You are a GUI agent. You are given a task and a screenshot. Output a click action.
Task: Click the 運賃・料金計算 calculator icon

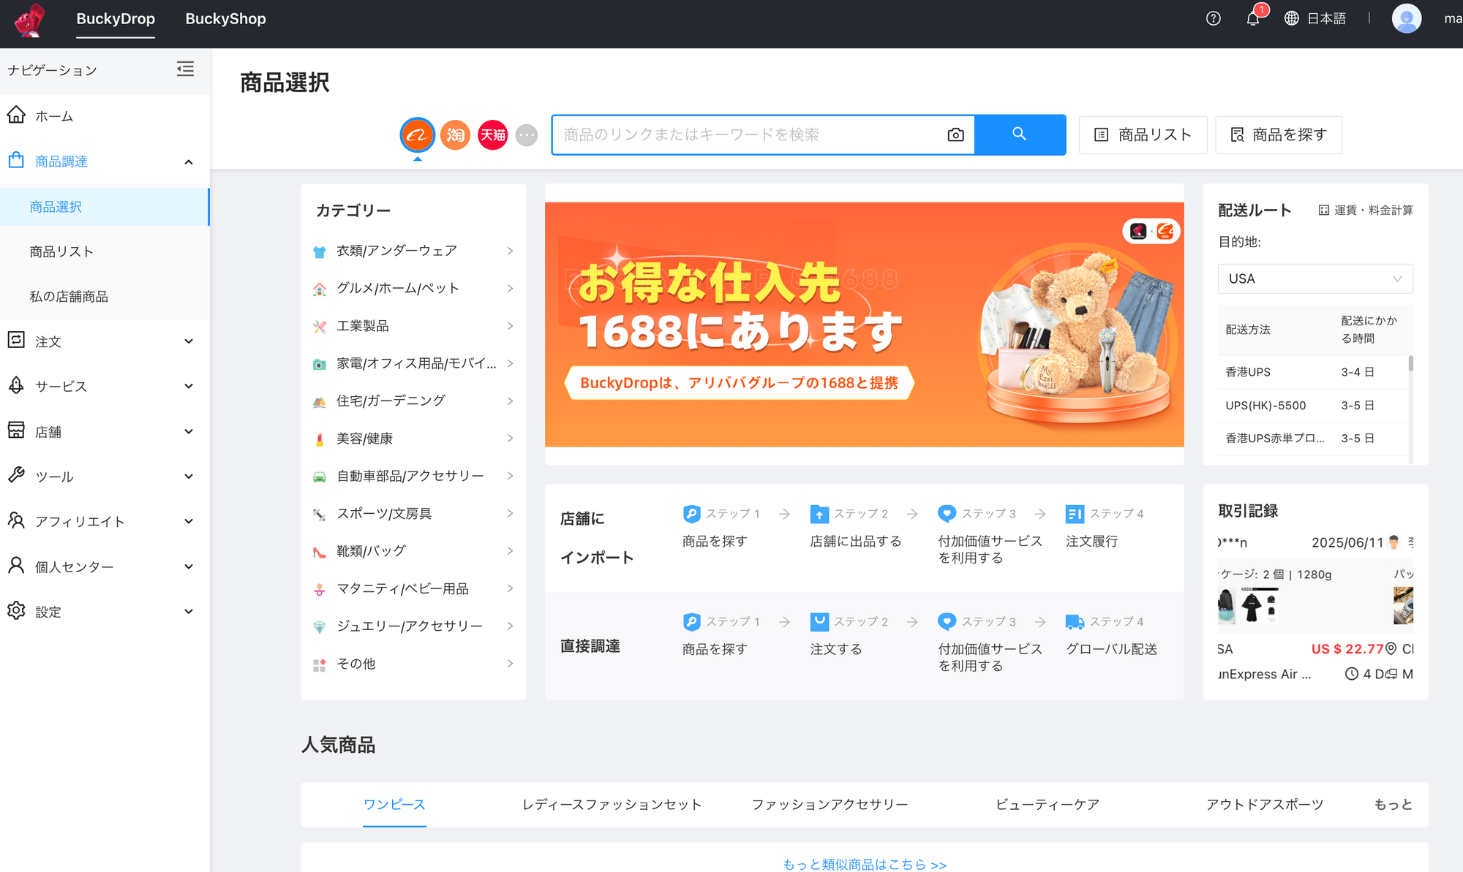pyautogui.click(x=1324, y=211)
